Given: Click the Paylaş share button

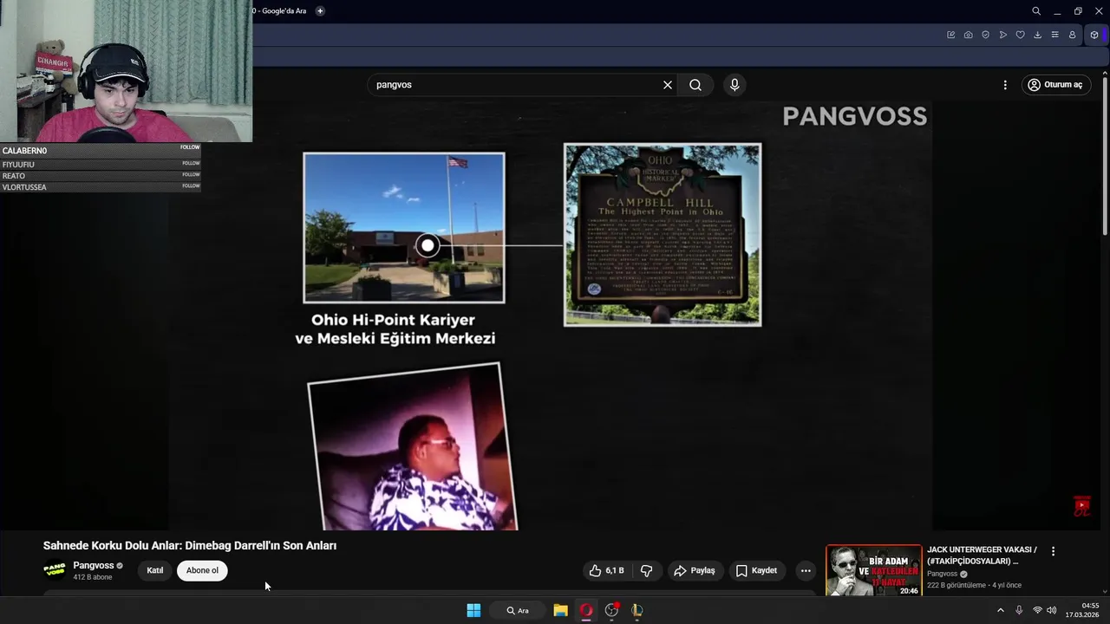Looking at the screenshot, I should coord(695,570).
